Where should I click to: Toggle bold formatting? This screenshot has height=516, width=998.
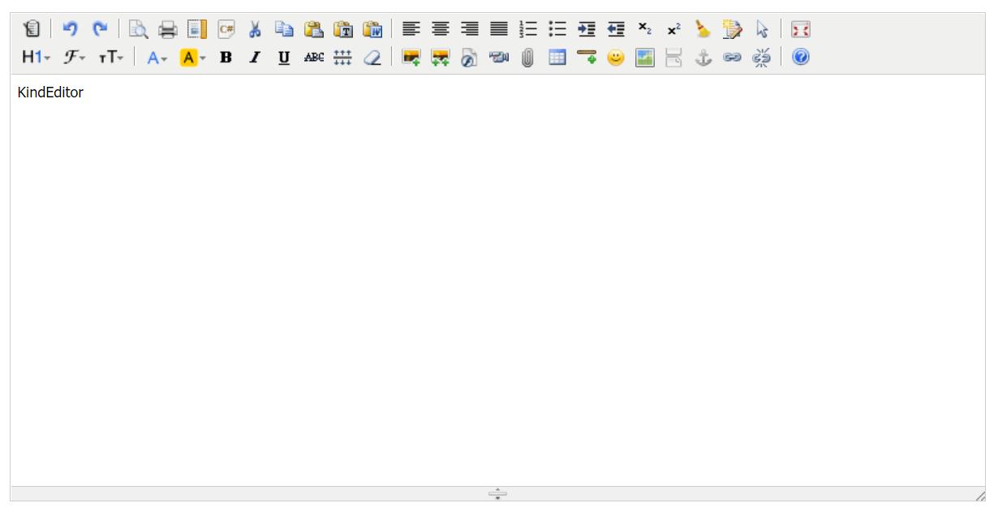tap(225, 58)
